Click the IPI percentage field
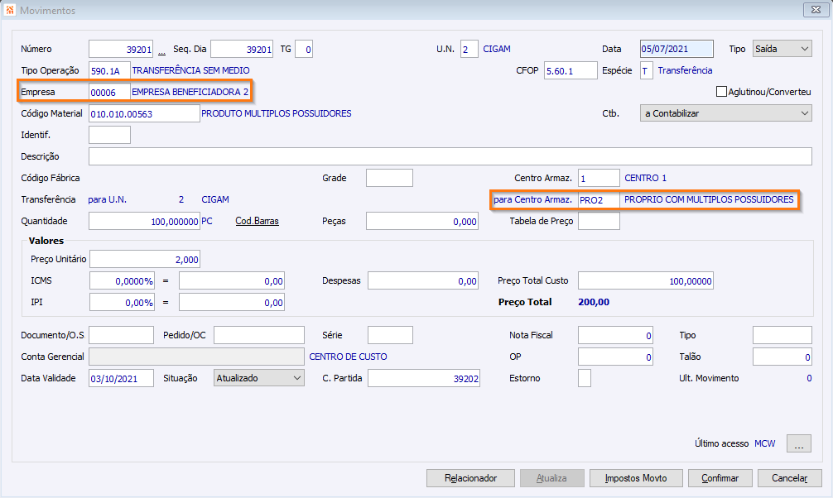The image size is (833, 498). click(x=123, y=302)
